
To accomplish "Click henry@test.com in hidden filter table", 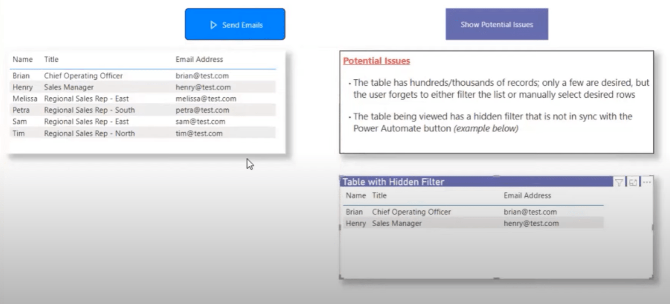I will pyautogui.click(x=531, y=223).
